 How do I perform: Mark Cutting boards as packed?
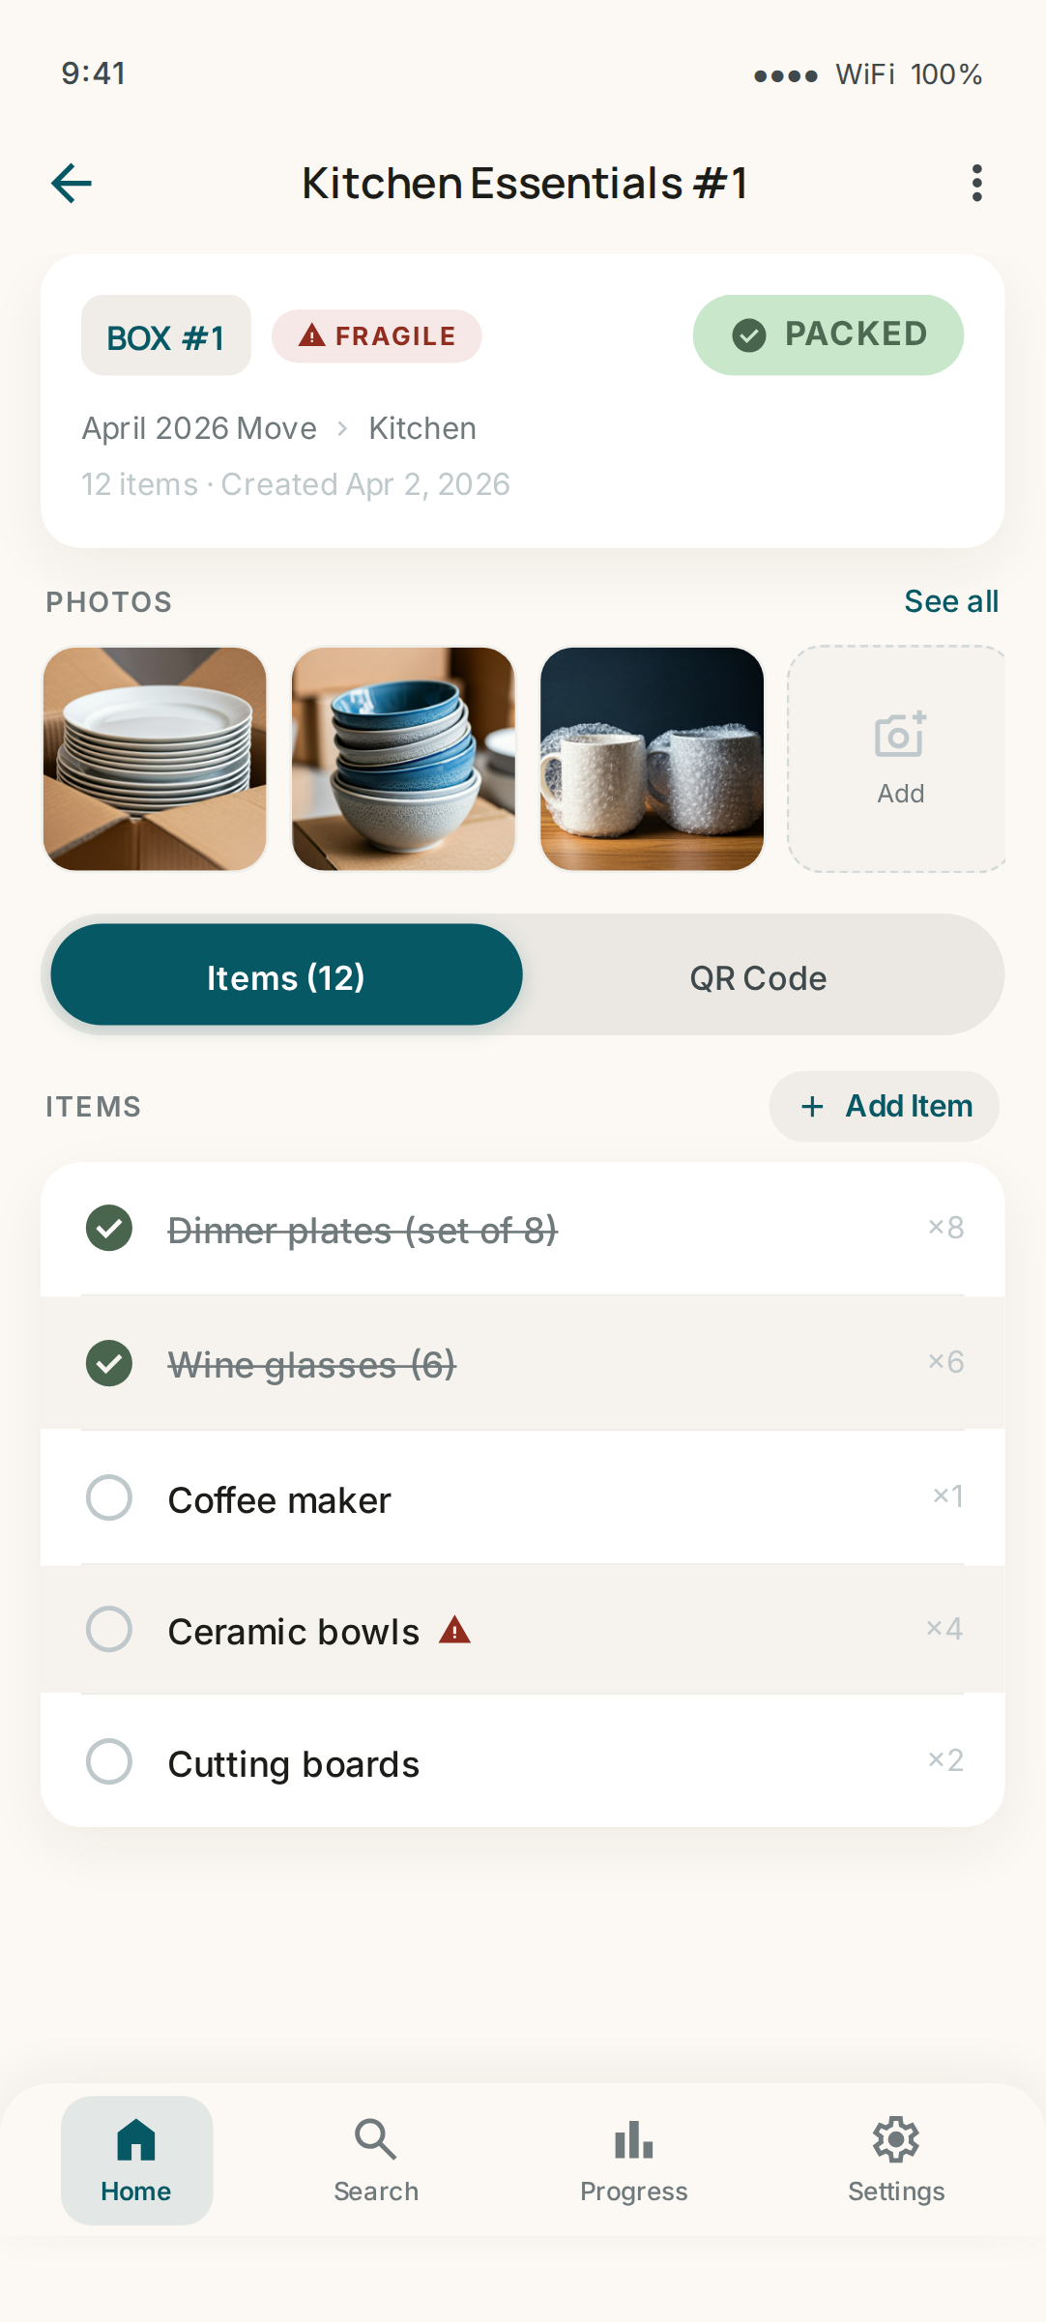(109, 1761)
